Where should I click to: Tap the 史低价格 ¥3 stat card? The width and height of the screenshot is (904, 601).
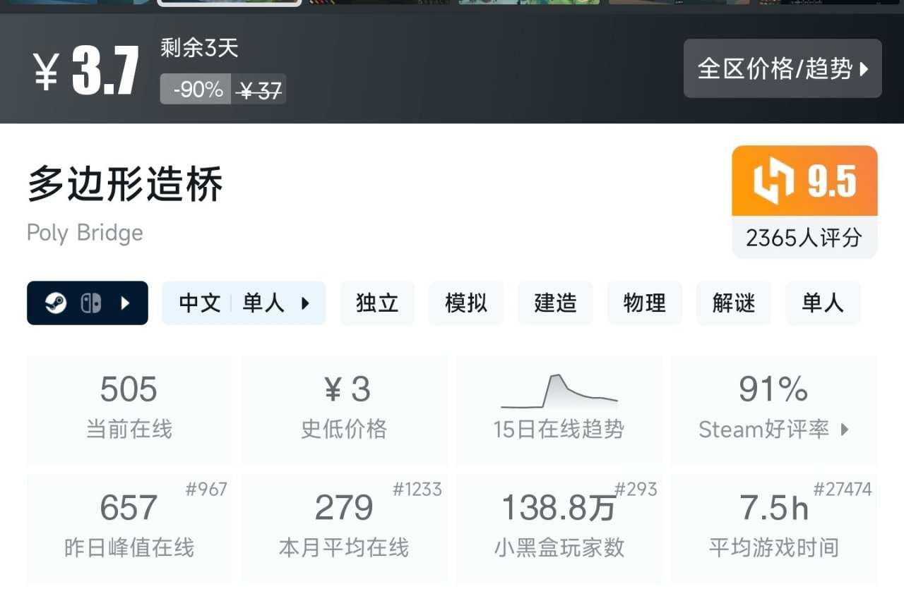tap(344, 410)
